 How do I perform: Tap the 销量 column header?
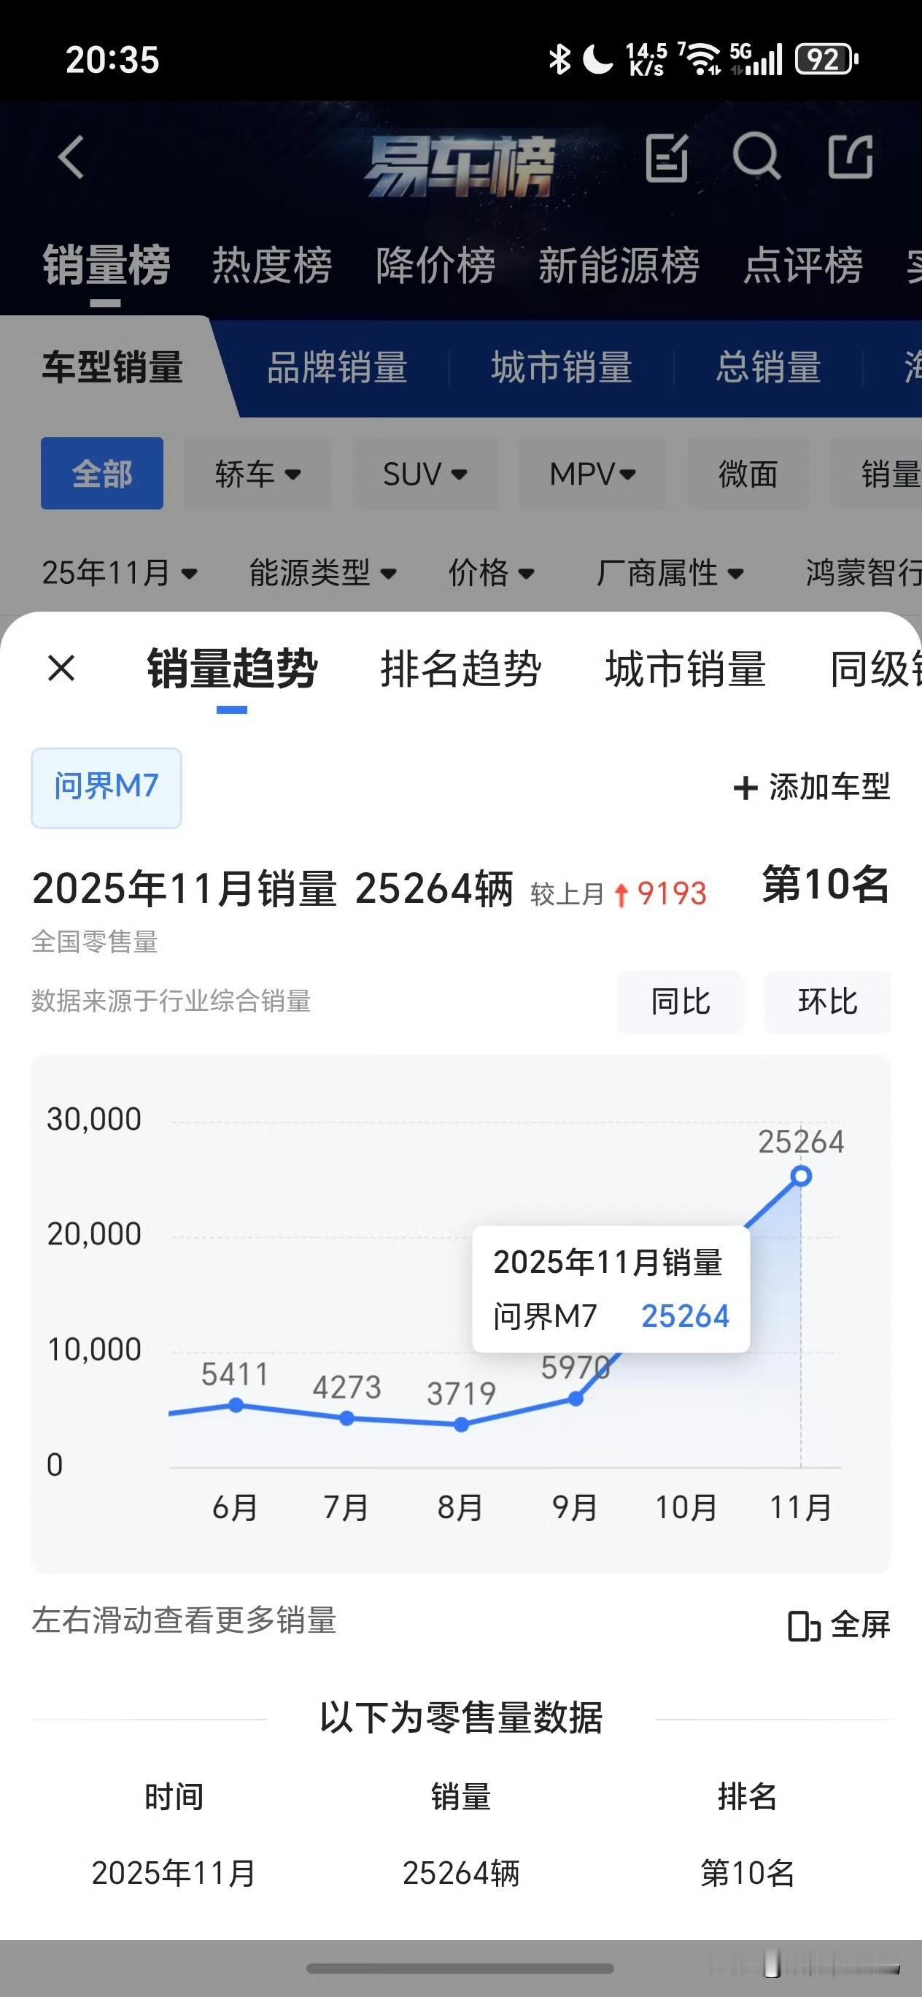click(461, 1797)
